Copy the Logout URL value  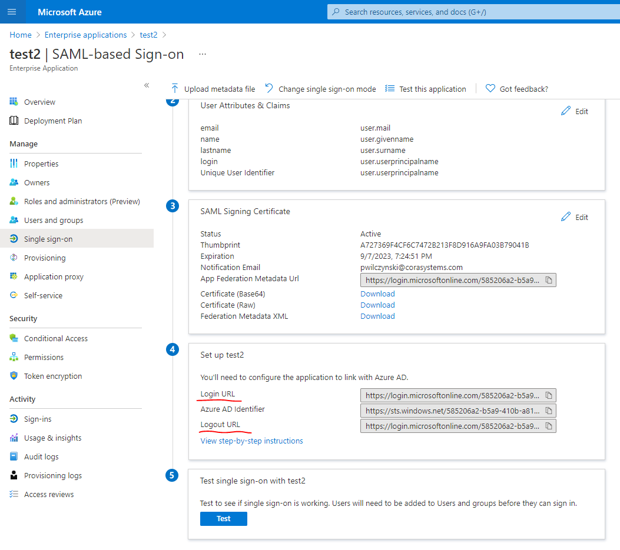point(549,426)
